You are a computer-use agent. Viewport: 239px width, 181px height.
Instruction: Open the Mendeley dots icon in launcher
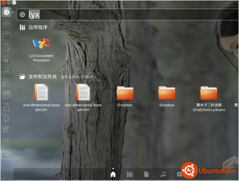point(7,72)
